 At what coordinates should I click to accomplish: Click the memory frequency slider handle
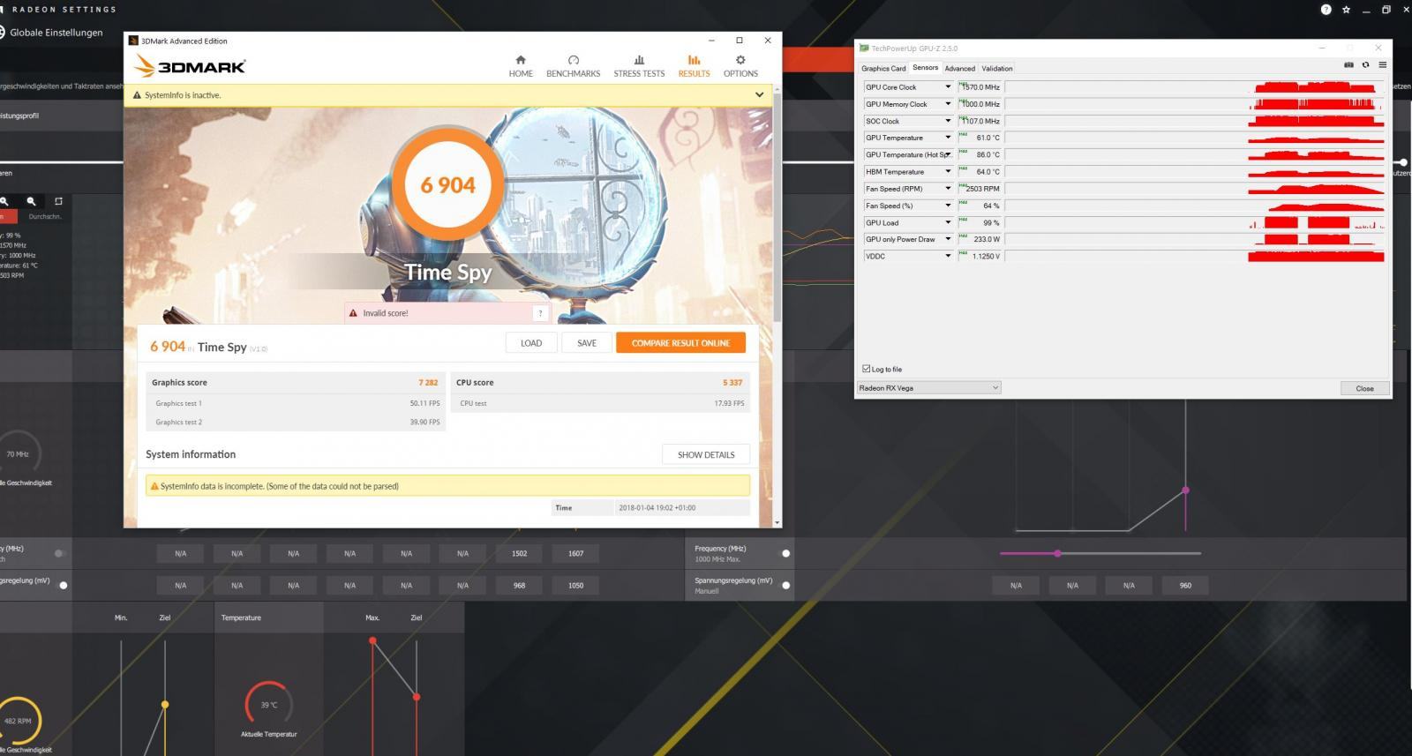[x=1057, y=553]
